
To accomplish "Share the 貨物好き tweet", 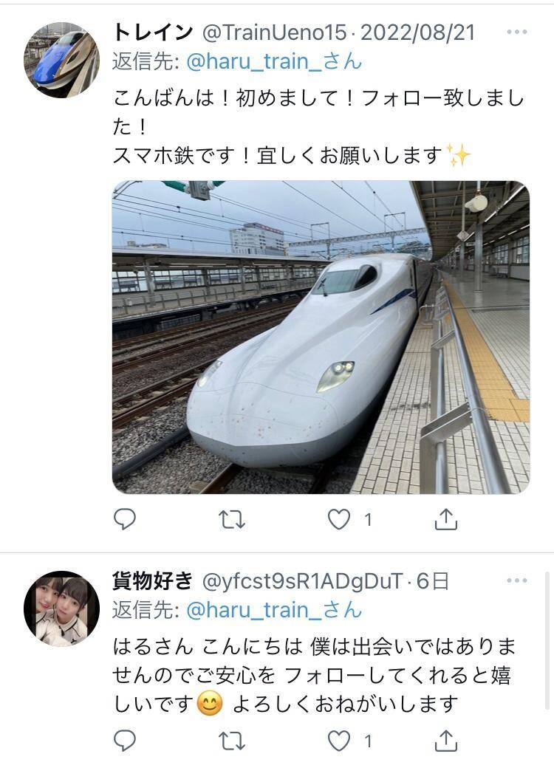I will coord(445,741).
